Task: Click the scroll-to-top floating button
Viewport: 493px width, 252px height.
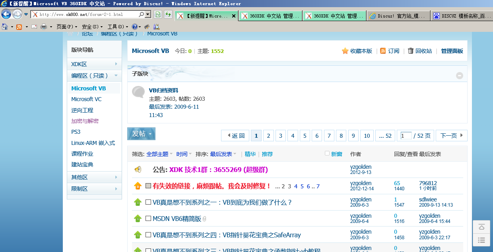Action: tap(481, 227)
